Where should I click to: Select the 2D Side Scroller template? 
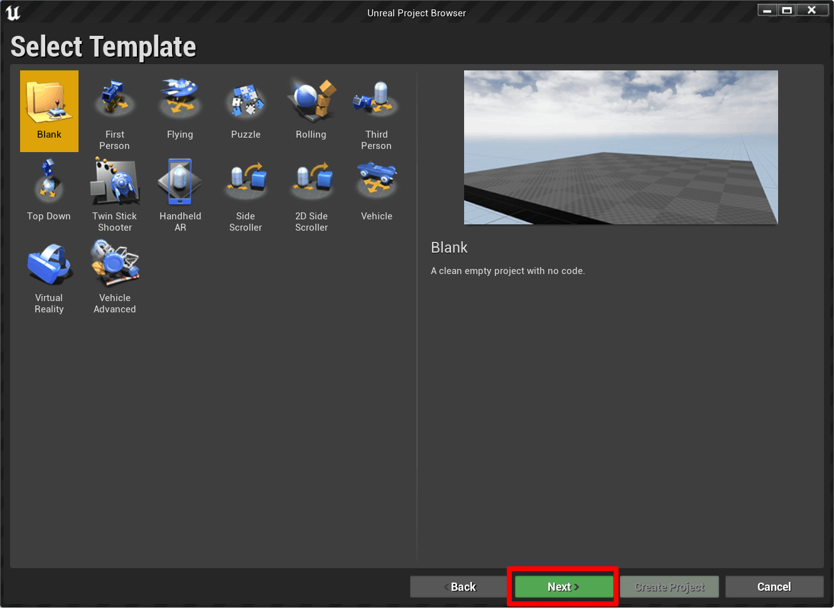click(311, 180)
